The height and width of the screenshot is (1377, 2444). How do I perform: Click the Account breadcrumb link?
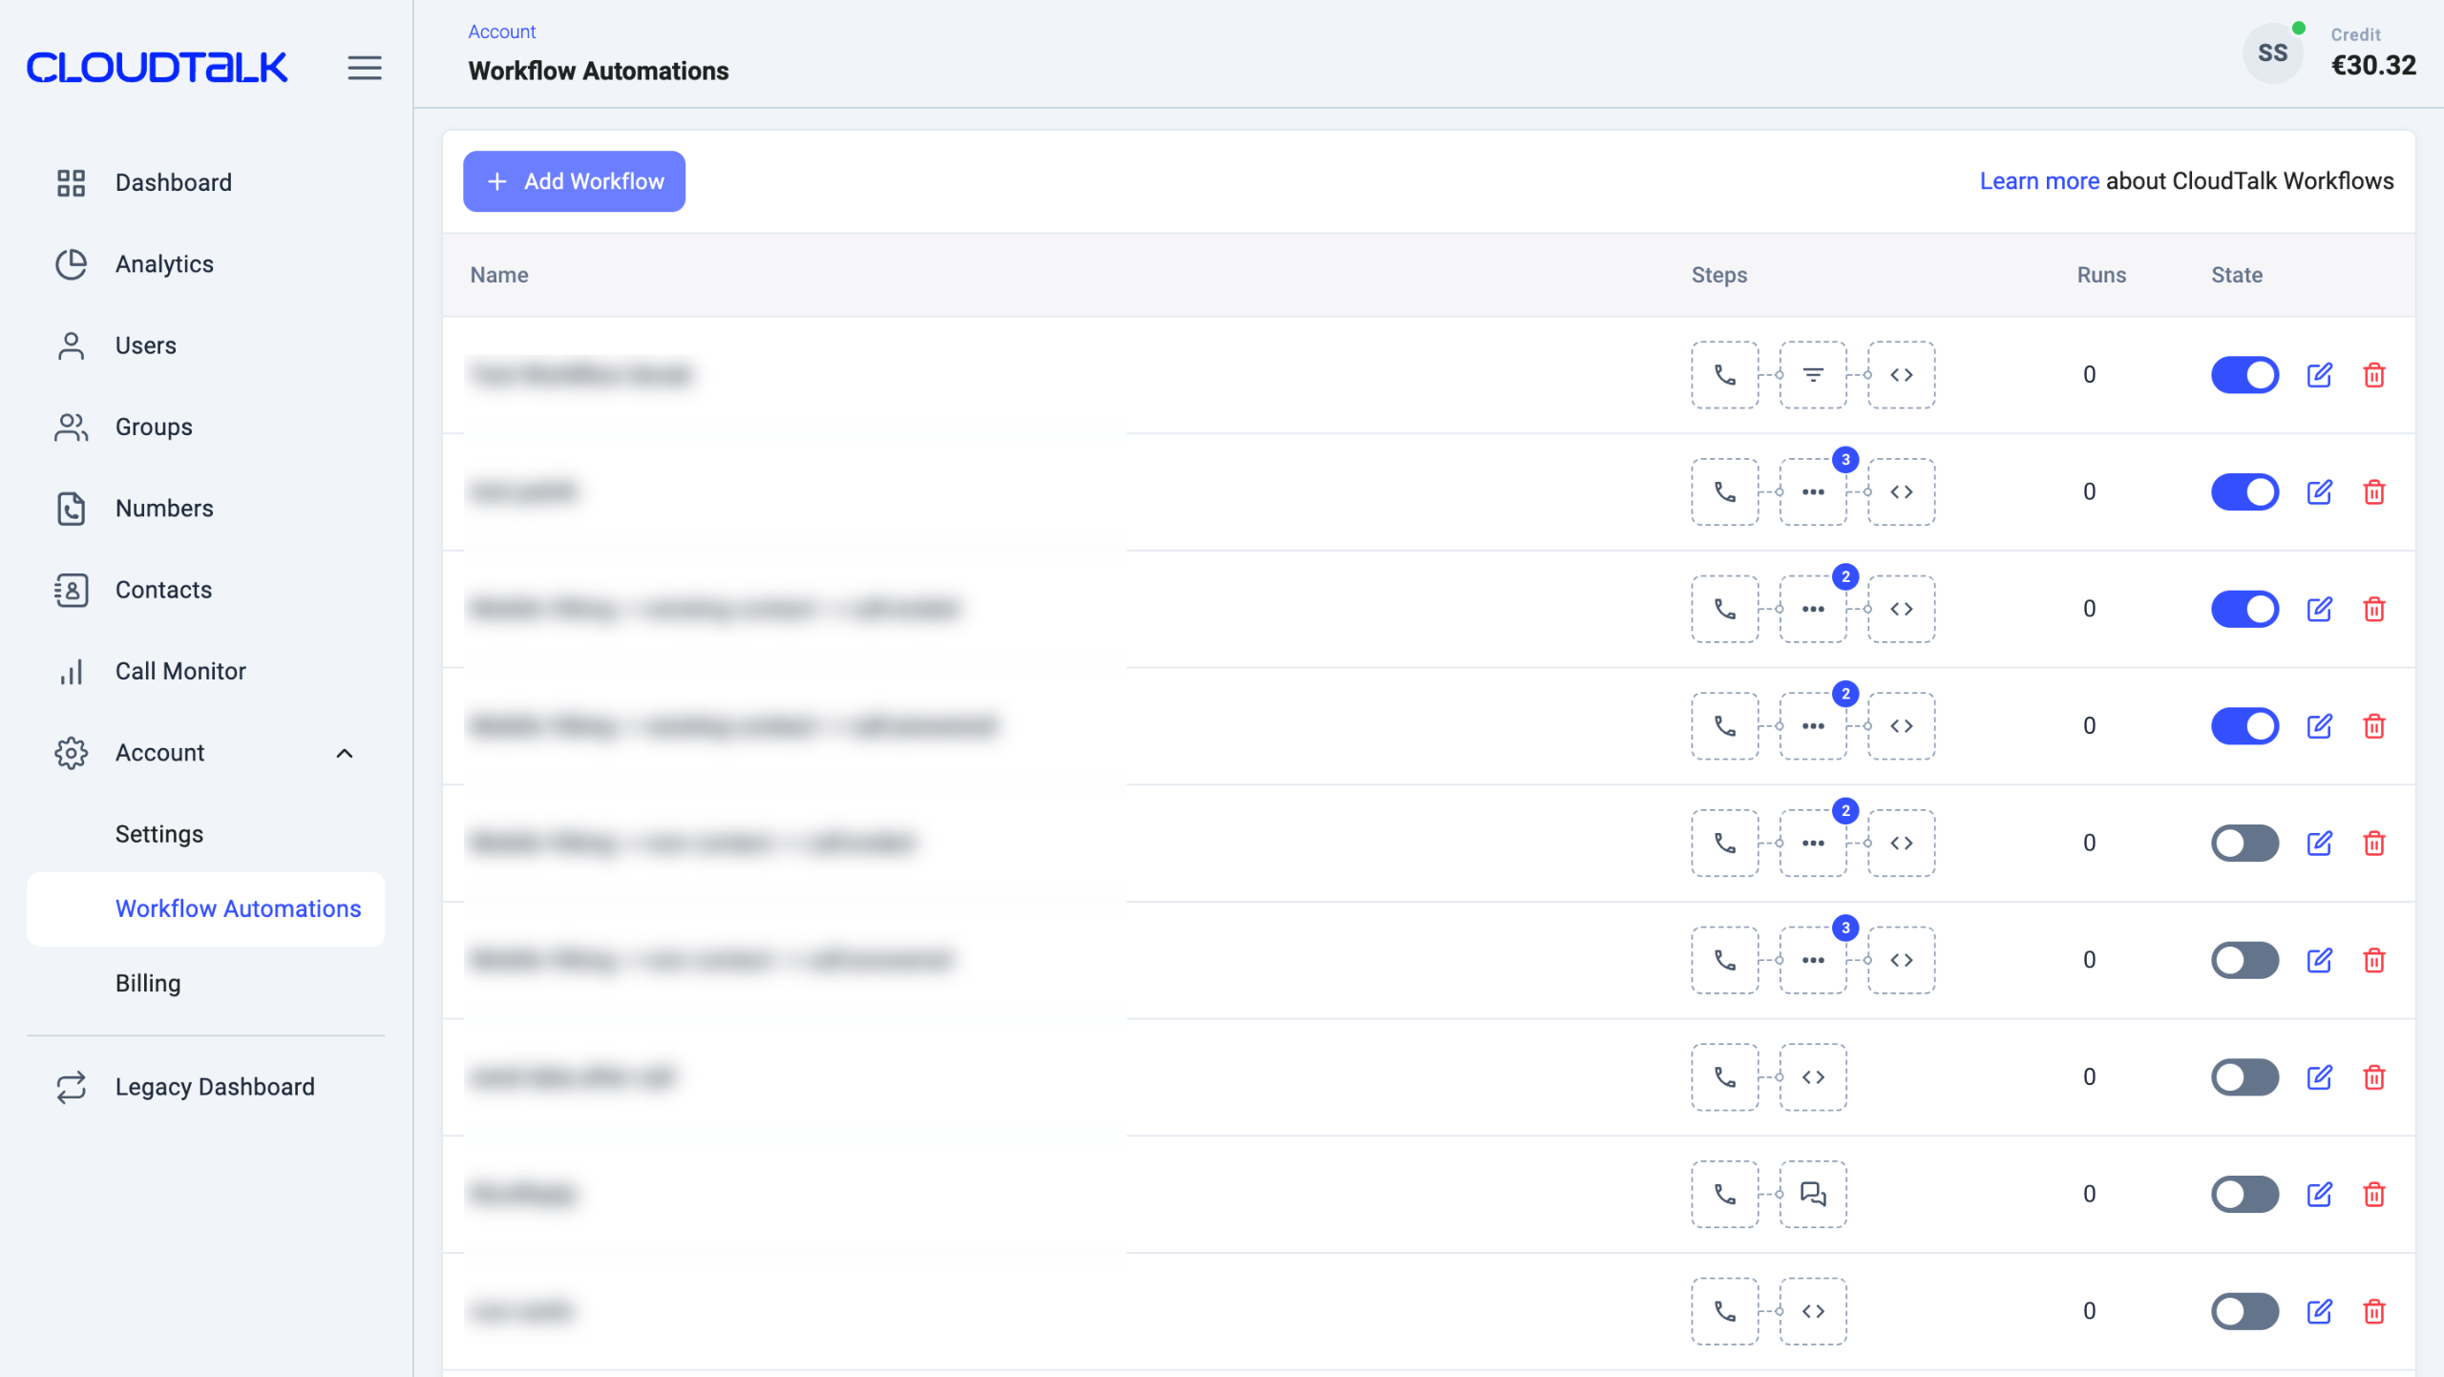pos(502,31)
